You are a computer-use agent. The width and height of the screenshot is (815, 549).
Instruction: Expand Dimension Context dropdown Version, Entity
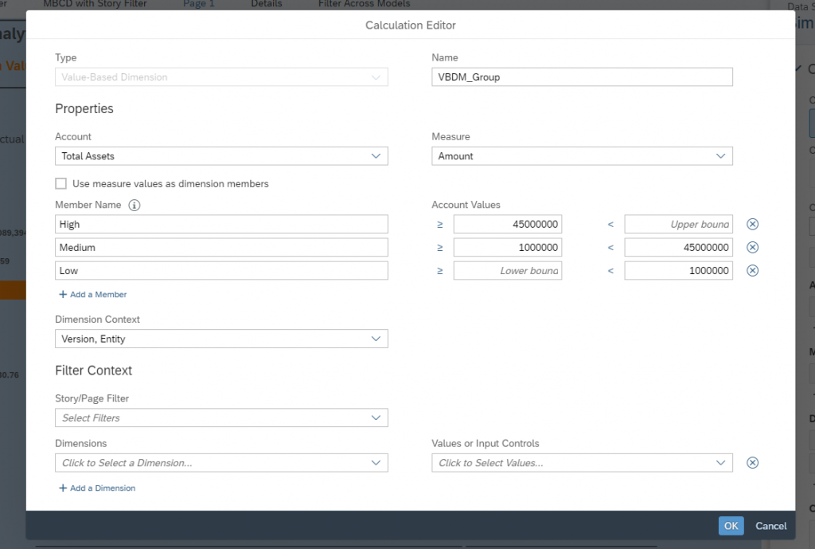221,339
